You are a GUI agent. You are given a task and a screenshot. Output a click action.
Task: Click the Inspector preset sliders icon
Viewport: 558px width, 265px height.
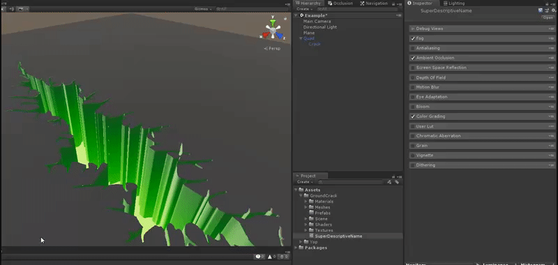pos(547,10)
